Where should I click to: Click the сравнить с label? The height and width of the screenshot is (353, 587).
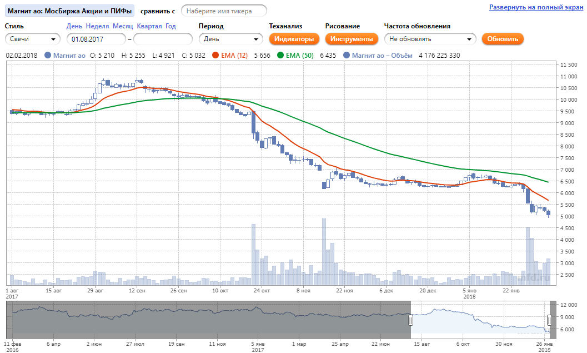pyautogui.click(x=158, y=11)
